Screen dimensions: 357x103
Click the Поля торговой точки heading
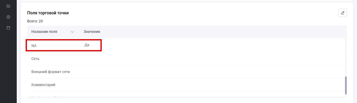(x=48, y=13)
